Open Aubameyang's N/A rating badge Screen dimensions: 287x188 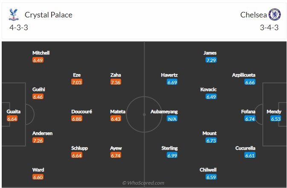click(x=172, y=119)
